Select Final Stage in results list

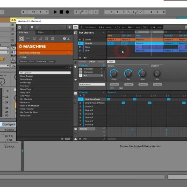pyautogui.click(x=45, y=83)
